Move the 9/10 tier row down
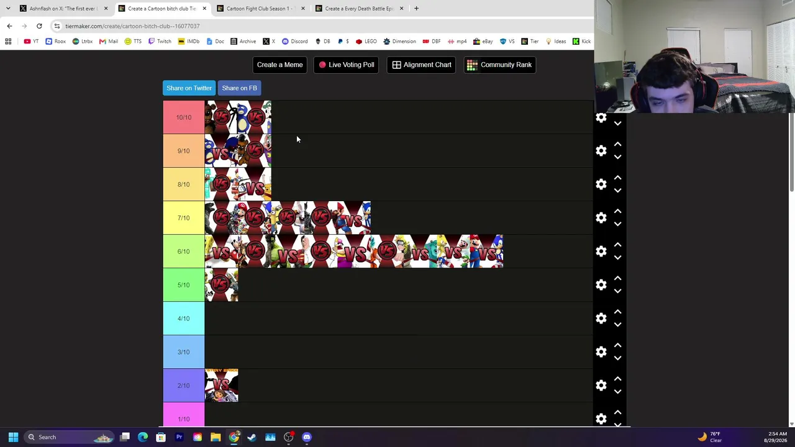This screenshot has width=795, height=447. (x=617, y=157)
